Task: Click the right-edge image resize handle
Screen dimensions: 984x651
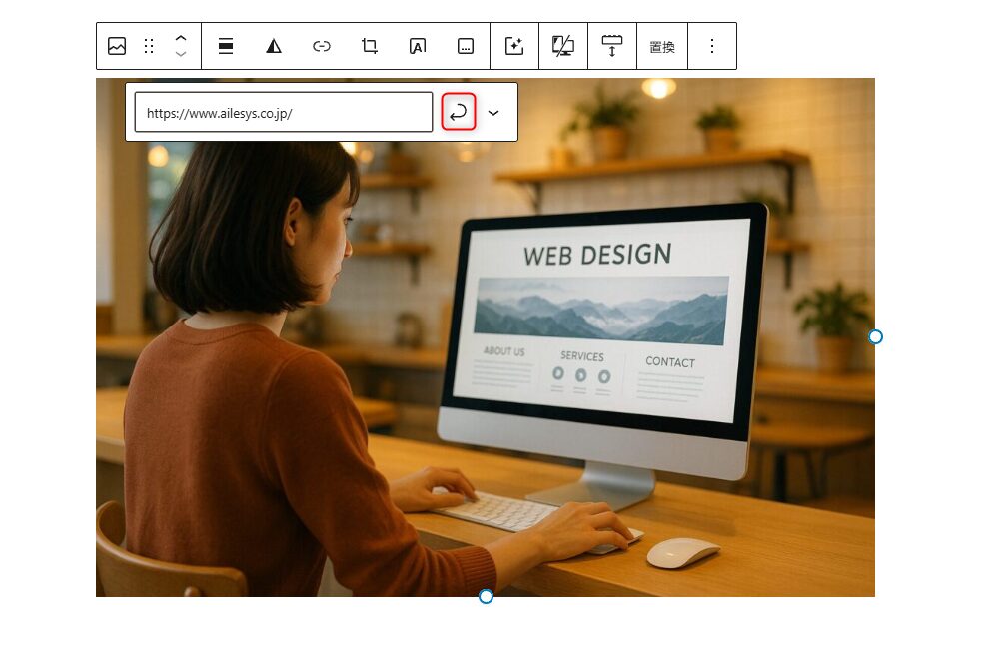Action: (875, 337)
